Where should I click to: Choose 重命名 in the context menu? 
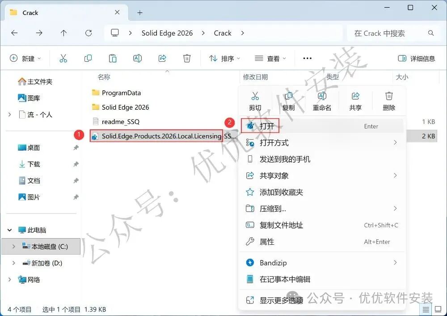pyautogui.click(x=322, y=101)
